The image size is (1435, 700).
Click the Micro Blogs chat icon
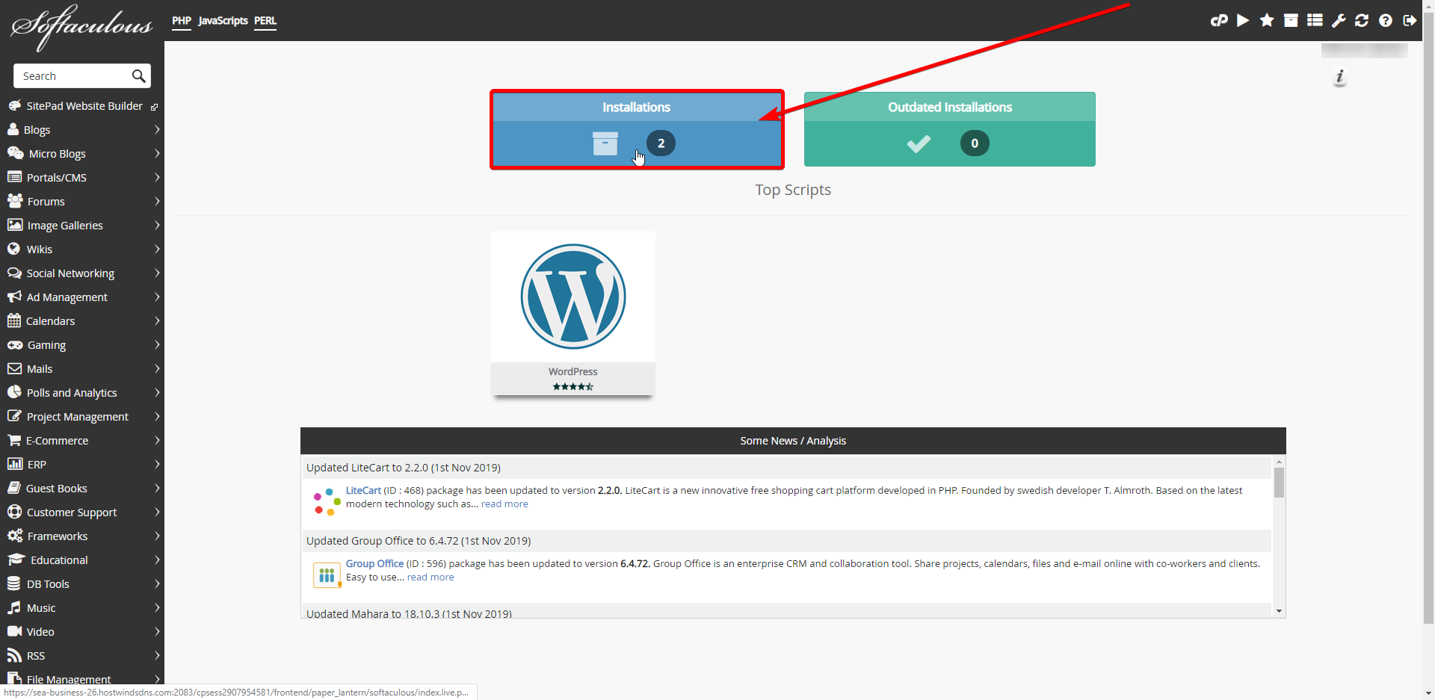point(15,153)
